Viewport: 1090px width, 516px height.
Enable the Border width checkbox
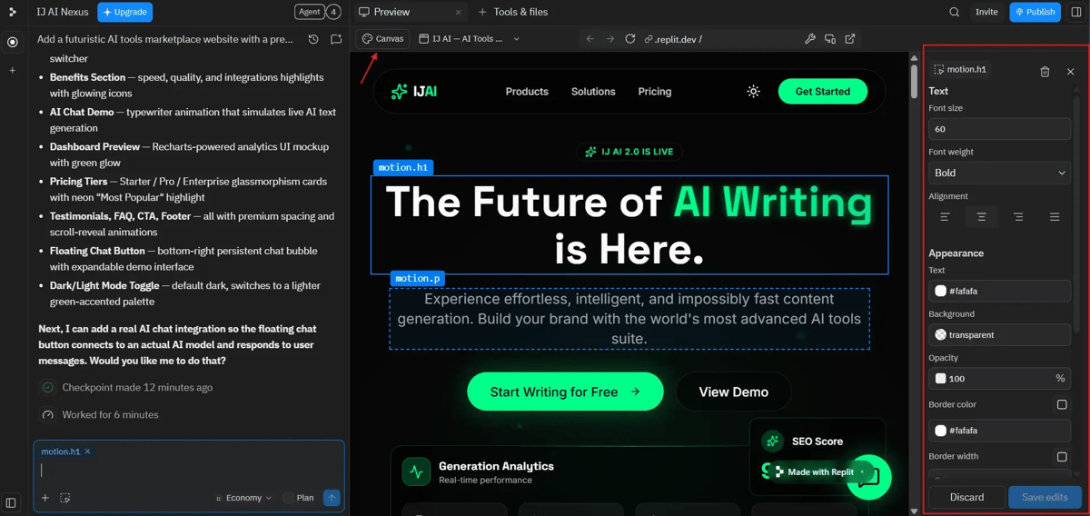click(1062, 456)
